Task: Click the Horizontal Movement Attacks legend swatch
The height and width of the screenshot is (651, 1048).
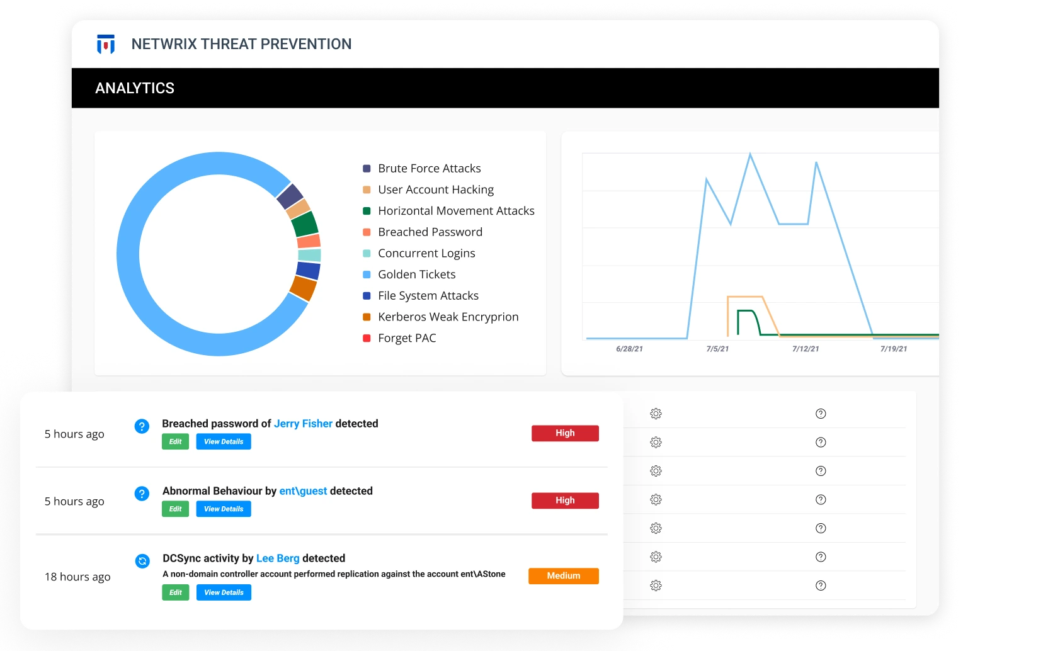Action: click(367, 211)
